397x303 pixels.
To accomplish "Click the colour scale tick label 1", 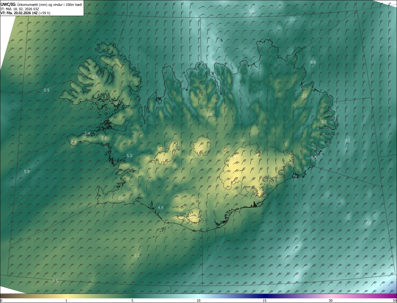I will 66,301.
